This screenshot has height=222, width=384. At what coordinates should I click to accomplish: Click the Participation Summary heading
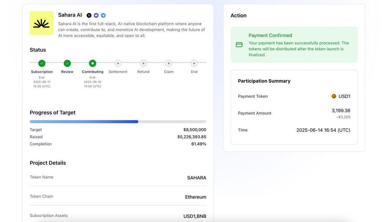tap(264, 81)
